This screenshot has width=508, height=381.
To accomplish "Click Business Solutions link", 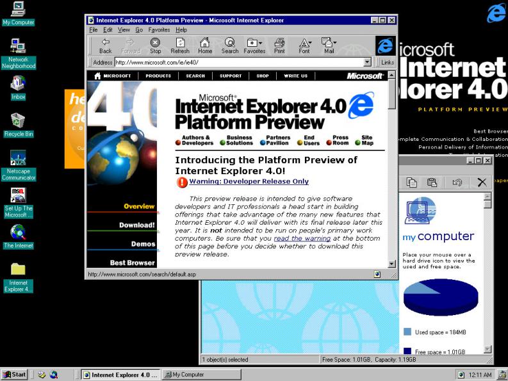I will coord(236,140).
